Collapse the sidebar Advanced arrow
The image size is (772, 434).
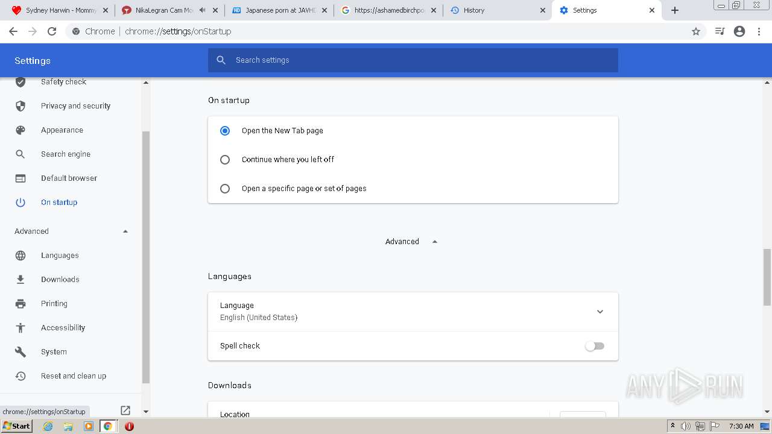(x=125, y=231)
